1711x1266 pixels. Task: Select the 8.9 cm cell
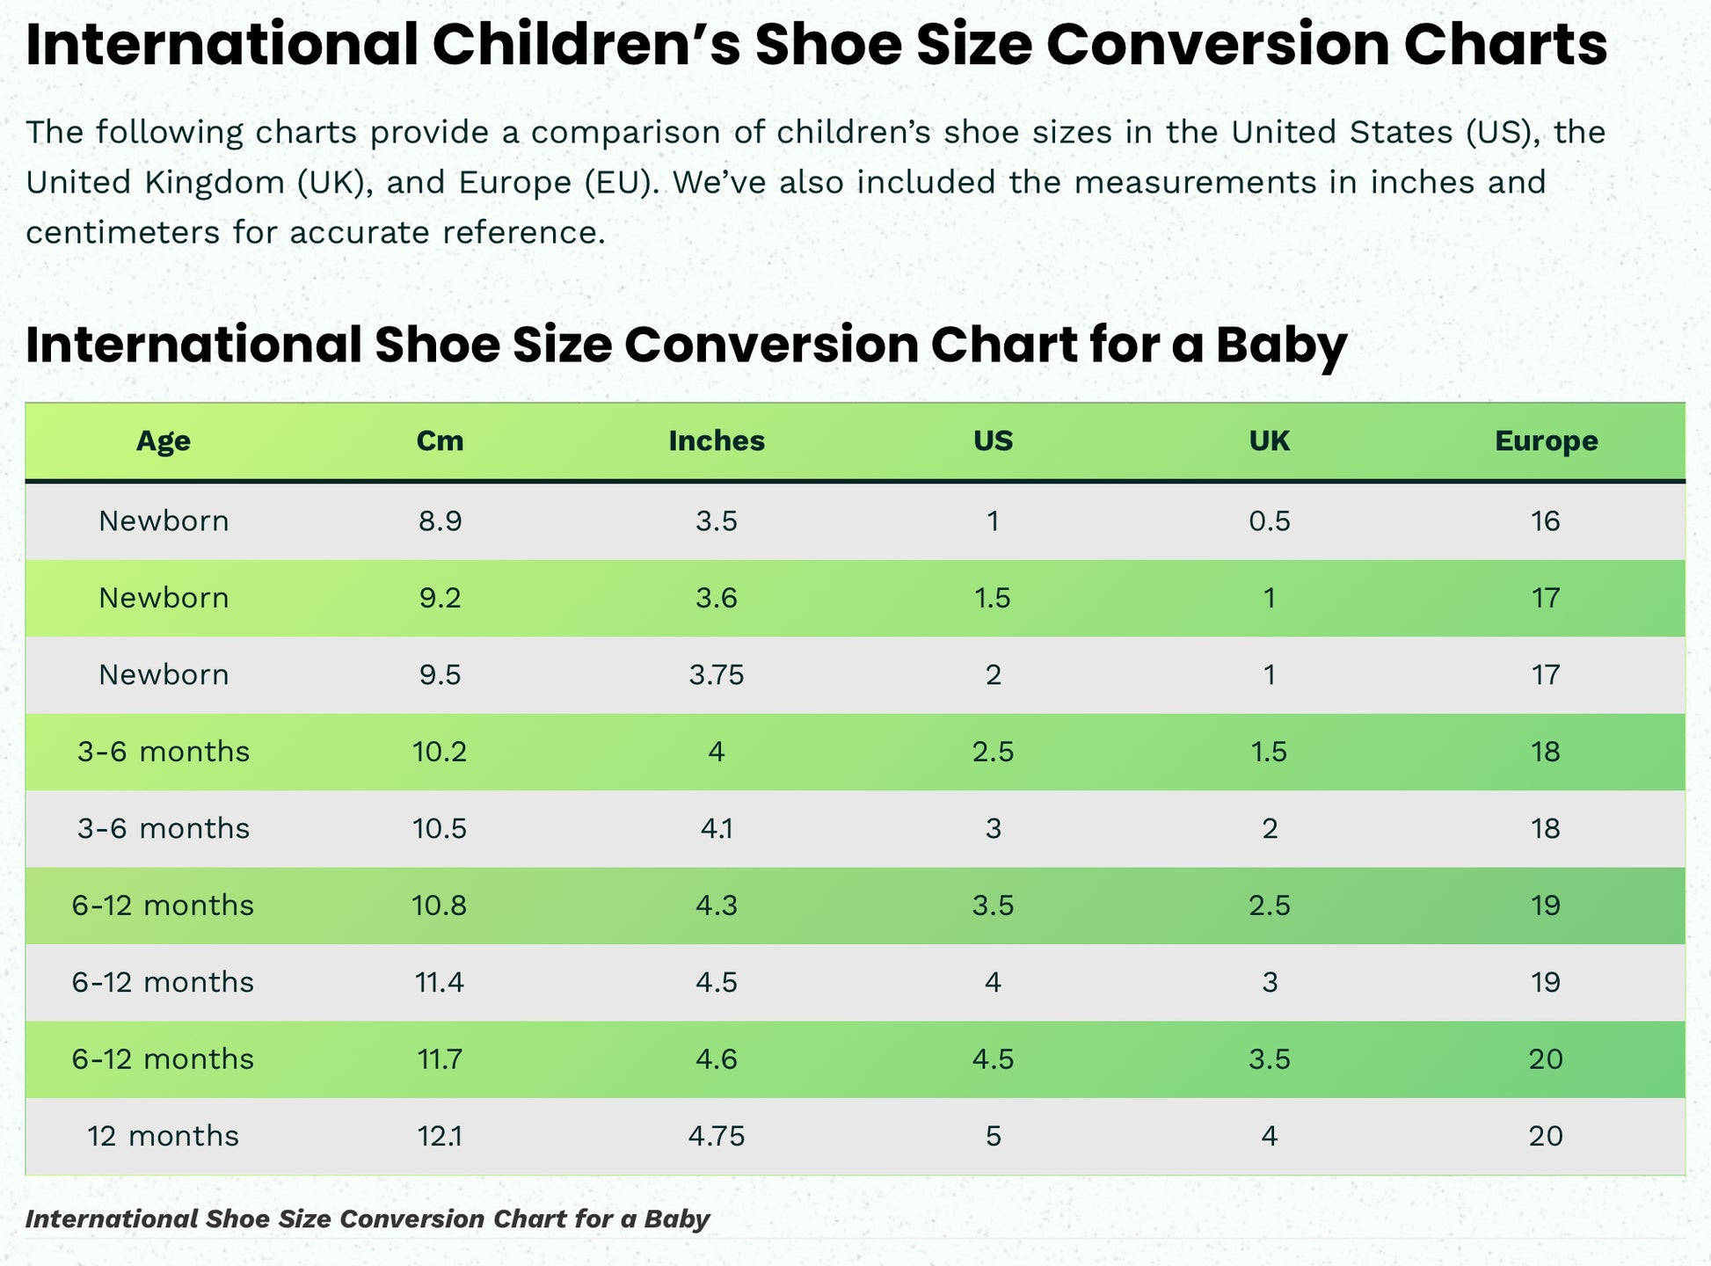click(x=440, y=521)
